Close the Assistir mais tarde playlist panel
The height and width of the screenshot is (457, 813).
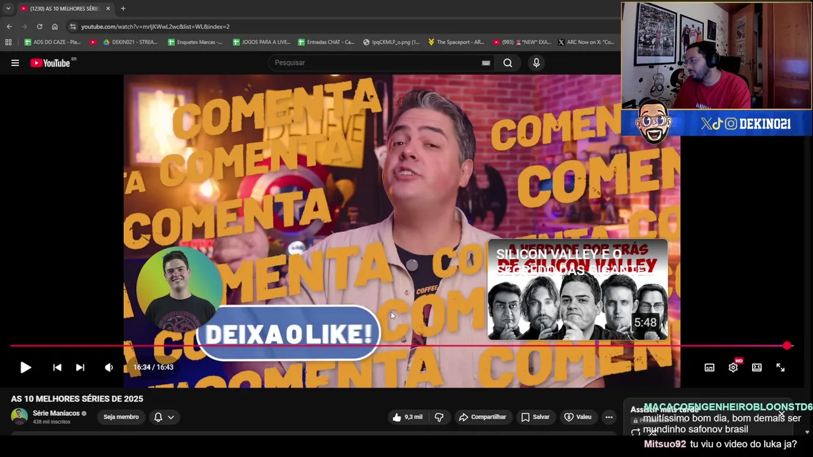click(x=781, y=414)
